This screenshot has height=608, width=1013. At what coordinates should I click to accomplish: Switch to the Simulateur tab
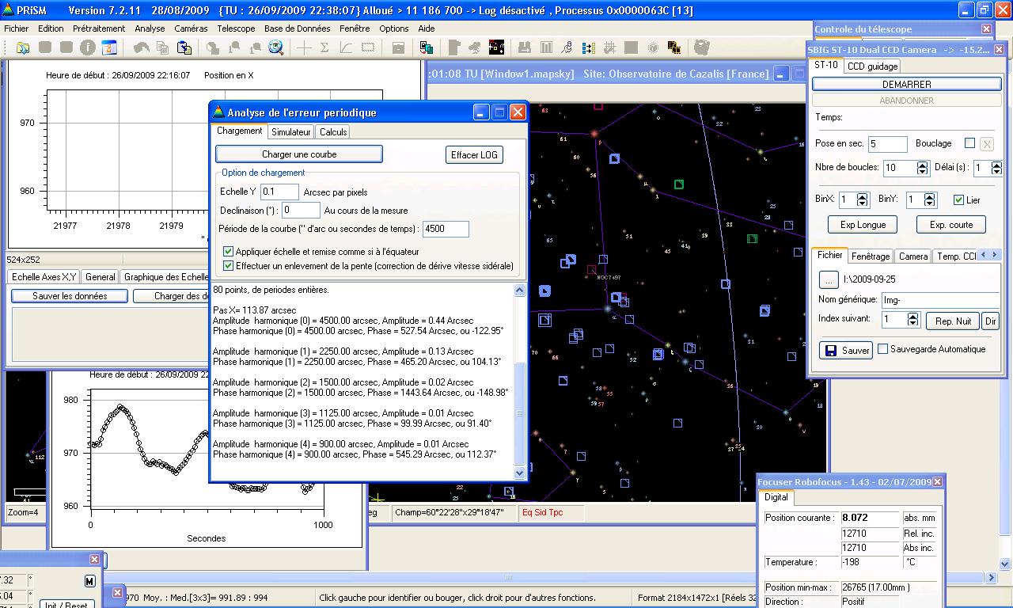click(290, 132)
